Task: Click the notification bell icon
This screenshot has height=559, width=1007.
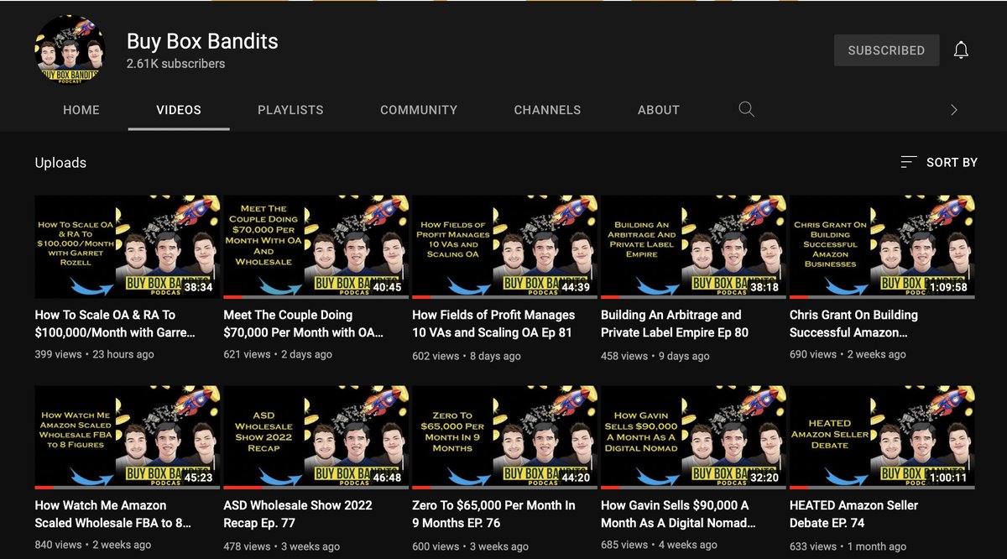Action: (962, 50)
